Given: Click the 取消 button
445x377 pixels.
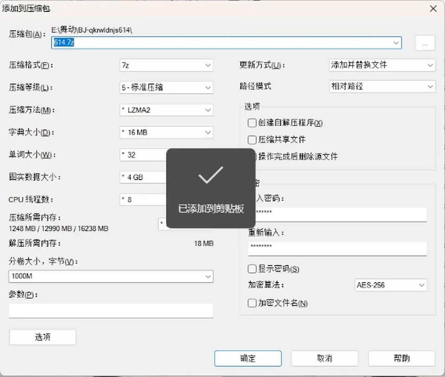Looking at the screenshot, I should pos(324,358).
